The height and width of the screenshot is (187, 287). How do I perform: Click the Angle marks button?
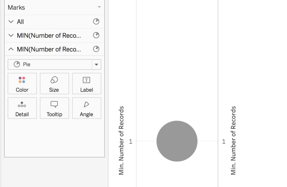pos(86,108)
